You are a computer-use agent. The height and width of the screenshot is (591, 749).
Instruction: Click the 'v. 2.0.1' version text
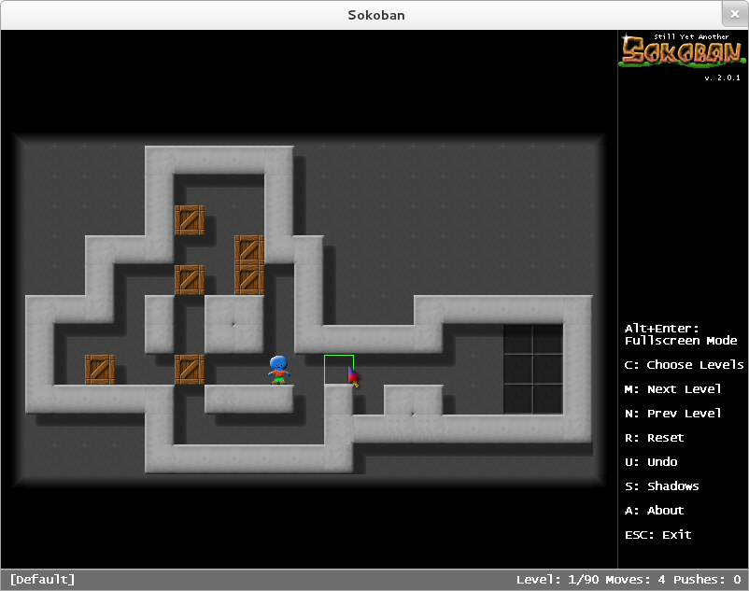point(722,77)
